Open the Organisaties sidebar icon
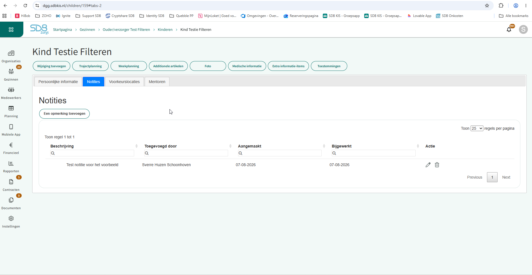This screenshot has height=275, width=532. (x=11, y=53)
